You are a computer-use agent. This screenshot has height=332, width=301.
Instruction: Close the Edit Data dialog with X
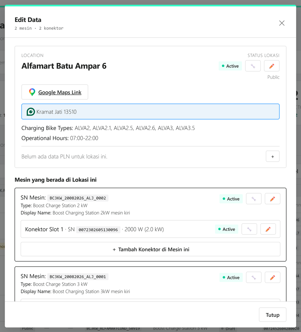tap(281, 23)
